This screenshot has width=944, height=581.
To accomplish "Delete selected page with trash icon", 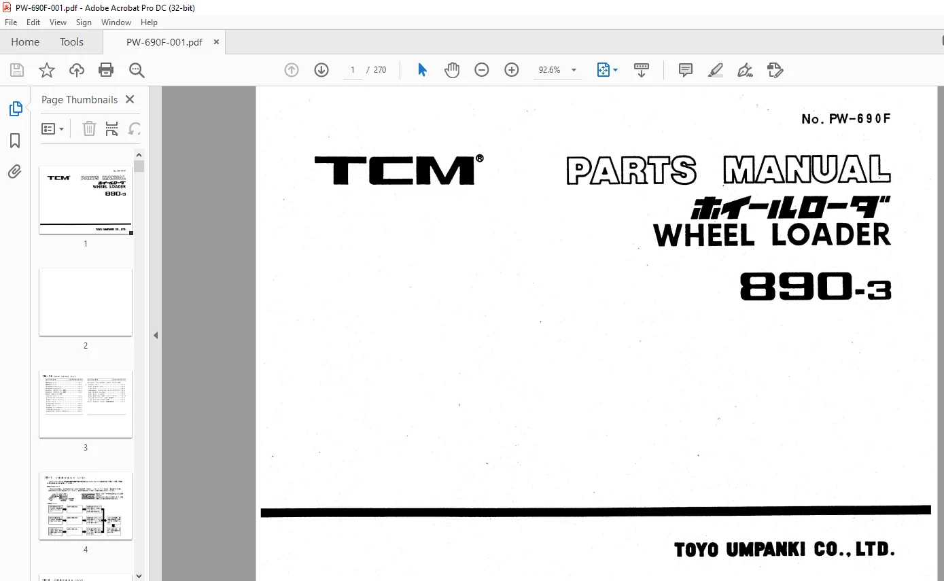I will (x=89, y=128).
